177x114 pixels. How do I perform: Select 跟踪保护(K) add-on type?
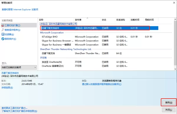10,39
